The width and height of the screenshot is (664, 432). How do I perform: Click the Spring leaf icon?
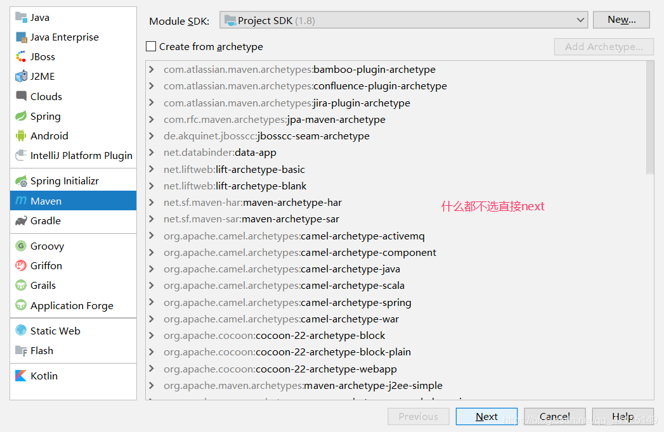[x=21, y=117]
